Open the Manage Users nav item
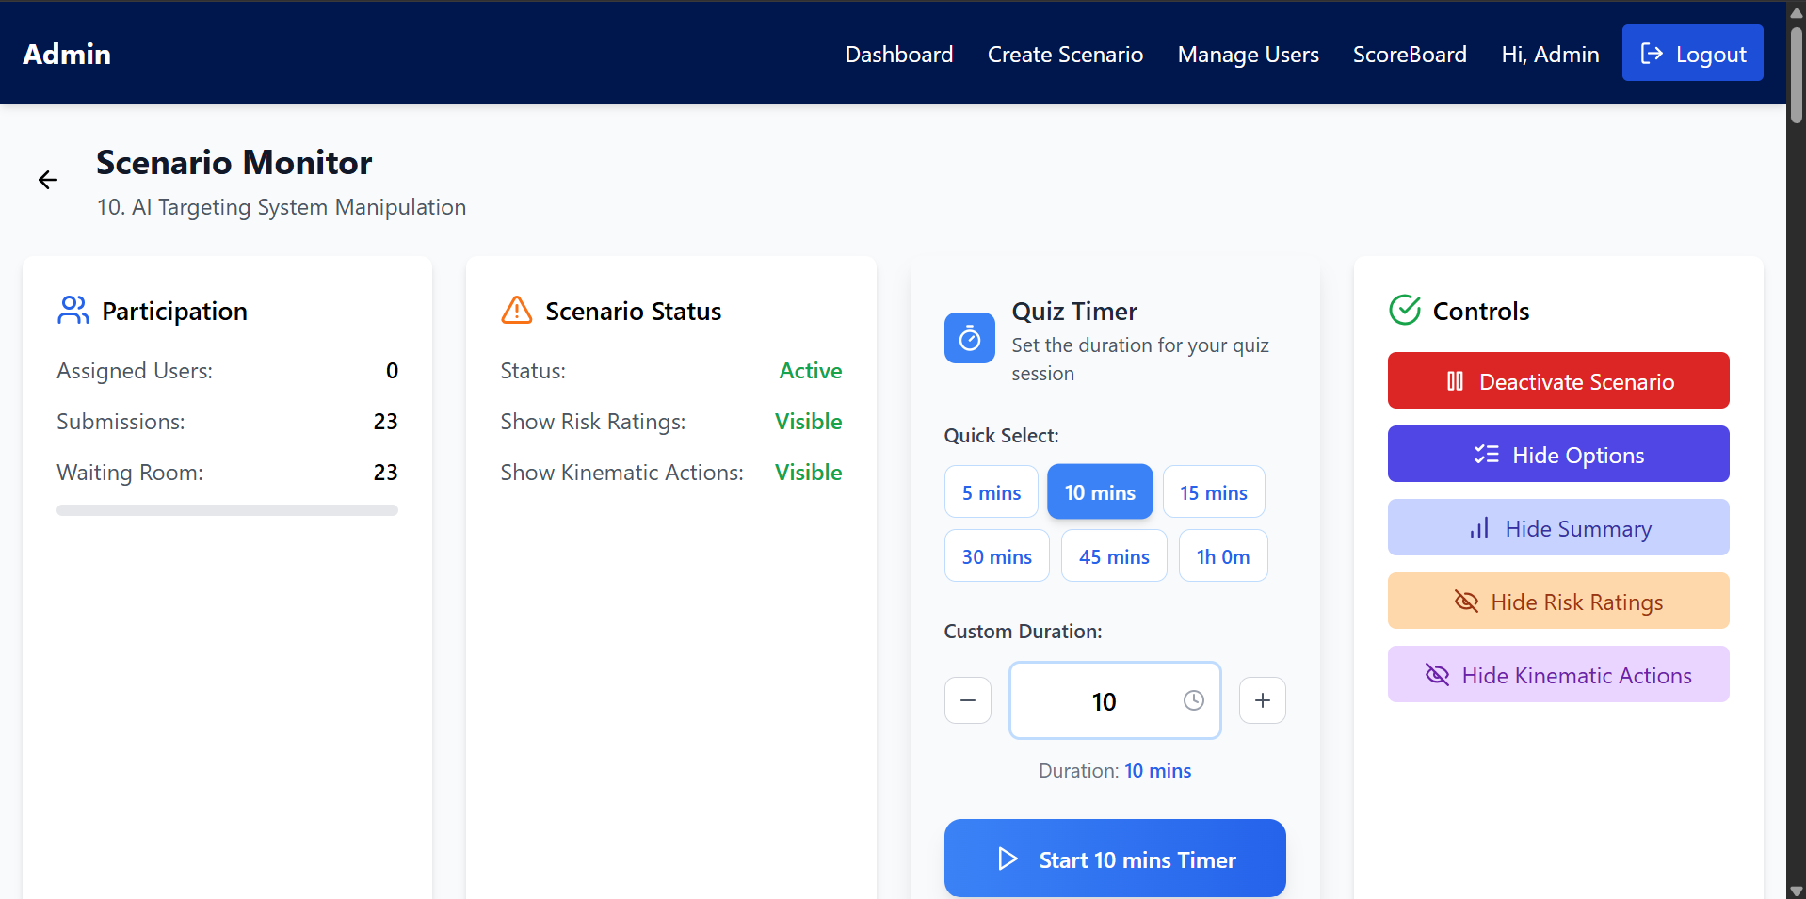Image resolution: width=1806 pixels, height=899 pixels. click(x=1249, y=55)
